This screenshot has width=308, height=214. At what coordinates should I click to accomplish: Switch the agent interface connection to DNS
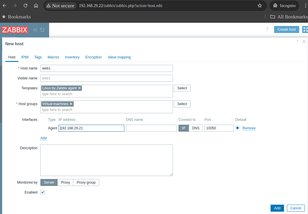(196, 128)
